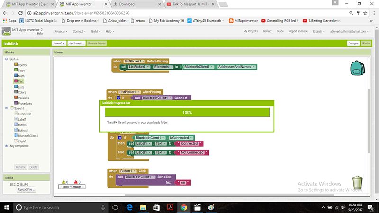The image size is (379, 213).
Task: Collapse the Screen1 tree node
Action: (7, 108)
